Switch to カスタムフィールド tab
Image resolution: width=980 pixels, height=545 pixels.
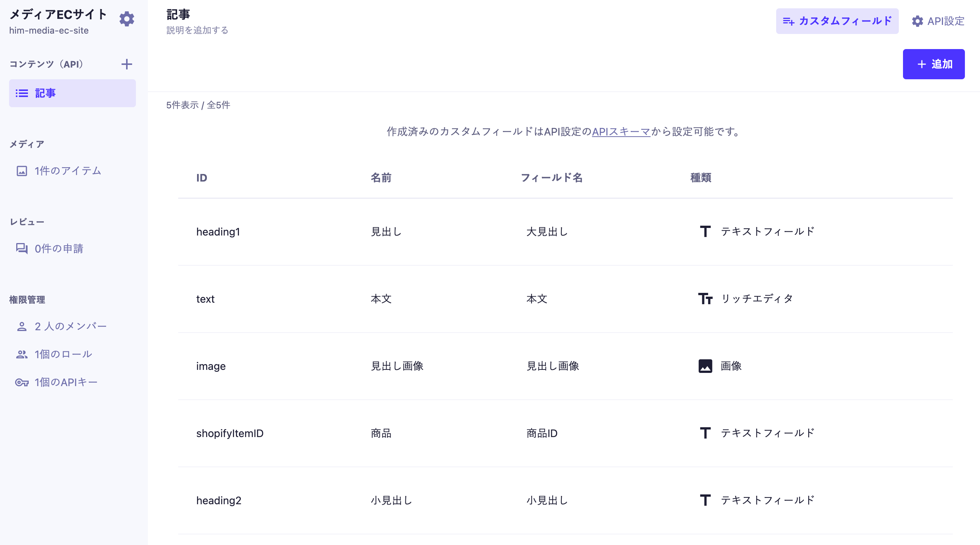point(837,21)
